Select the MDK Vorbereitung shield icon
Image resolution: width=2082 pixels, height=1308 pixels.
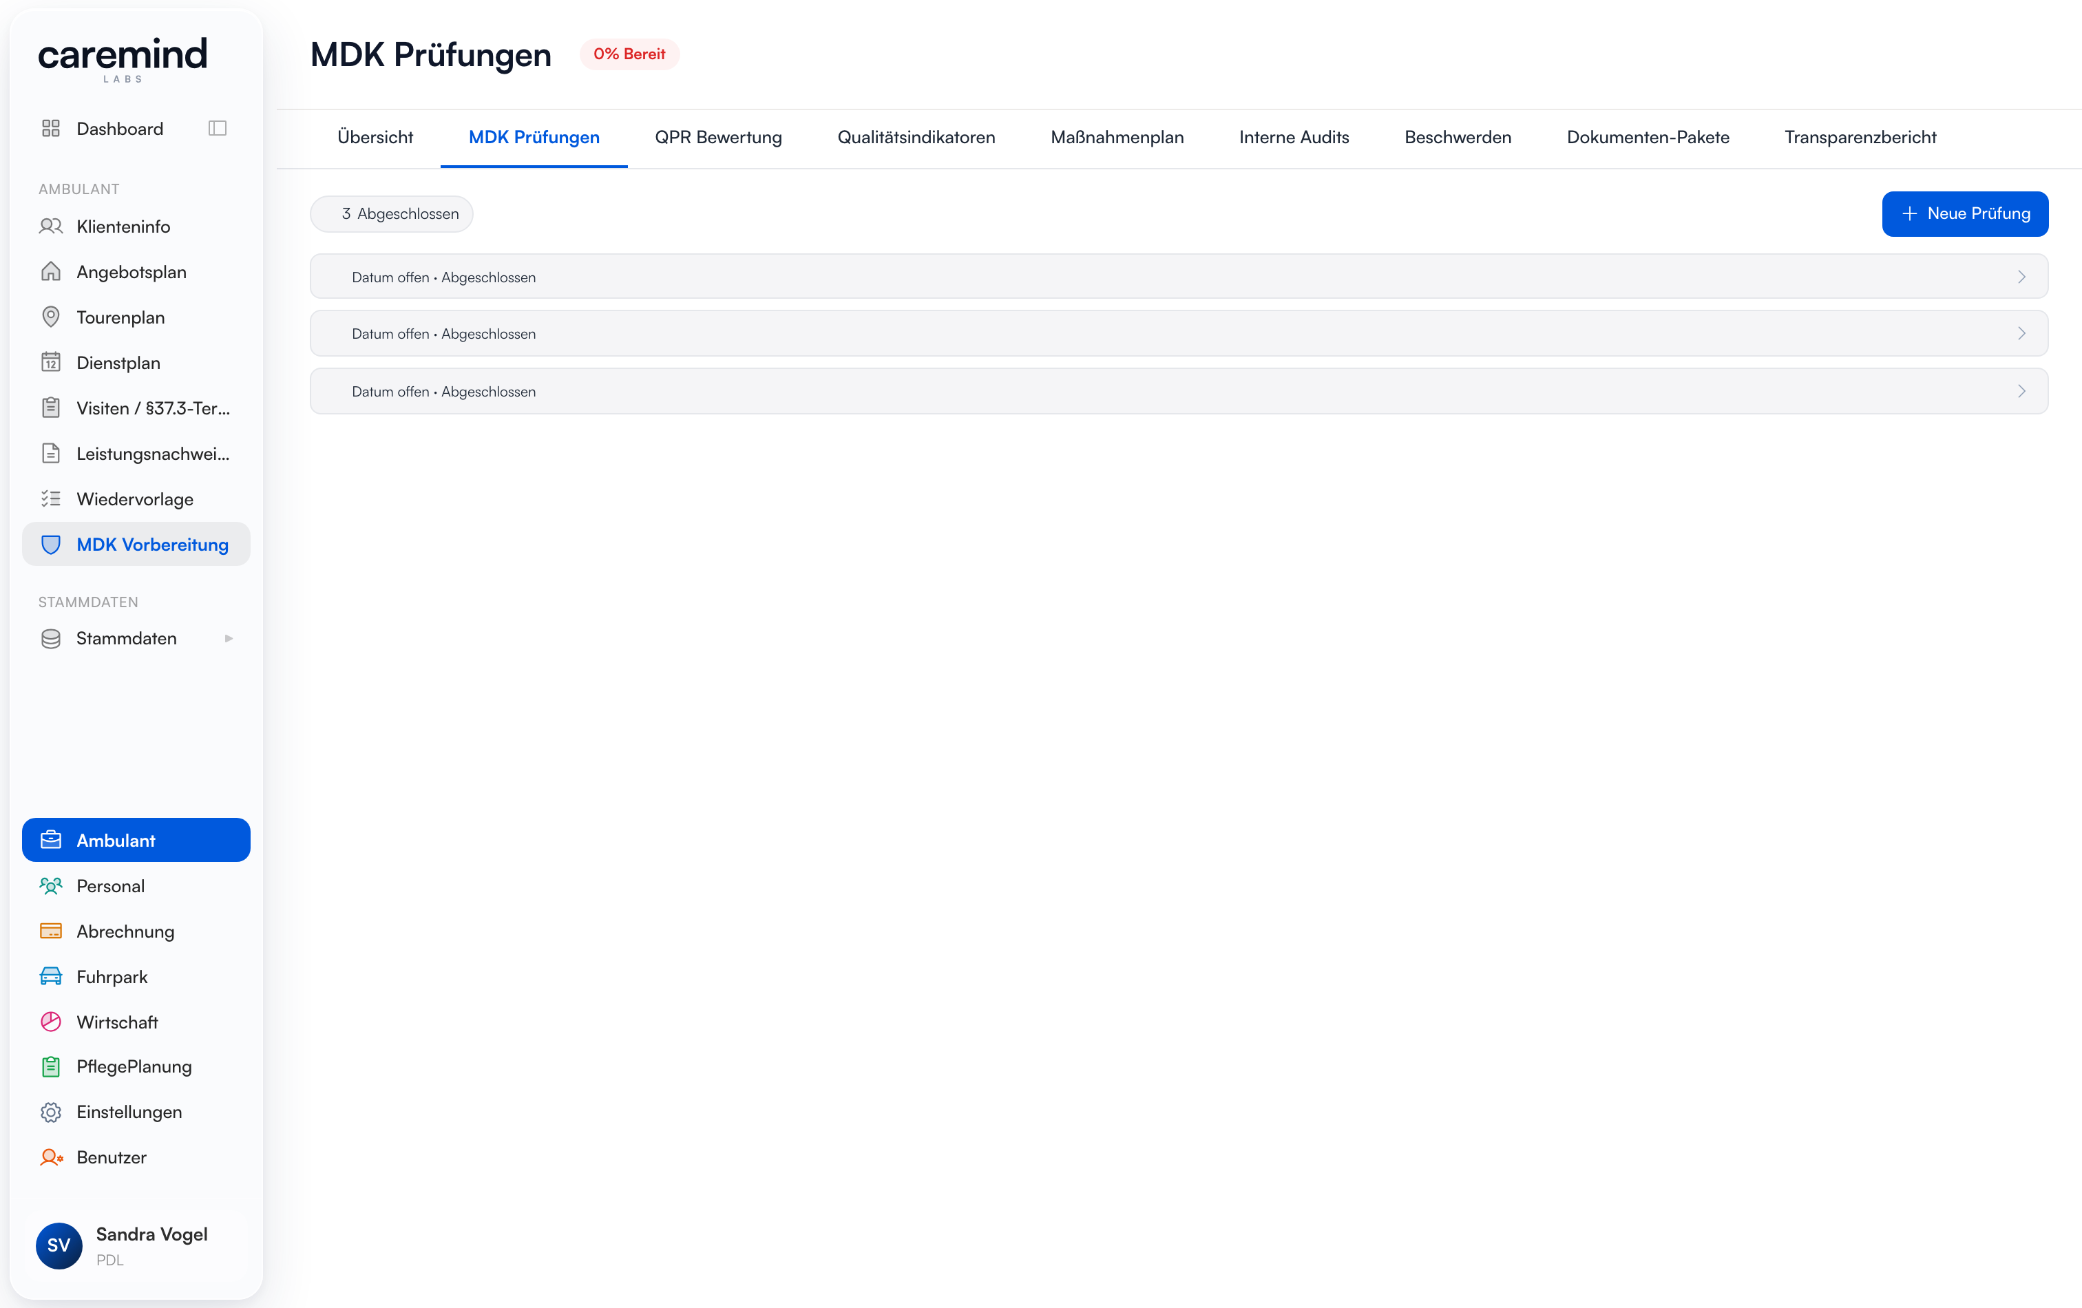point(51,545)
